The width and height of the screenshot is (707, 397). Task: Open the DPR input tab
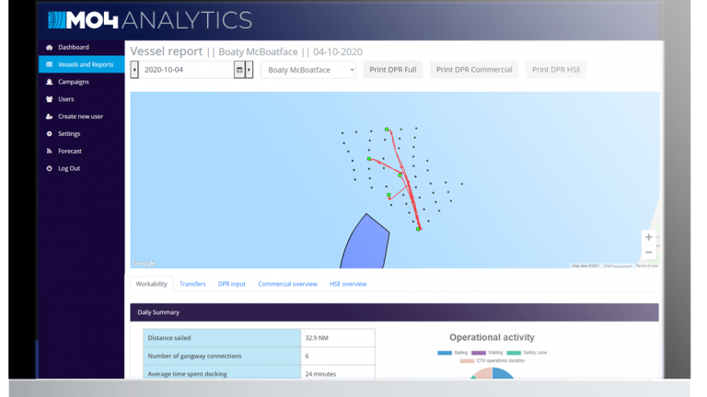(232, 284)
